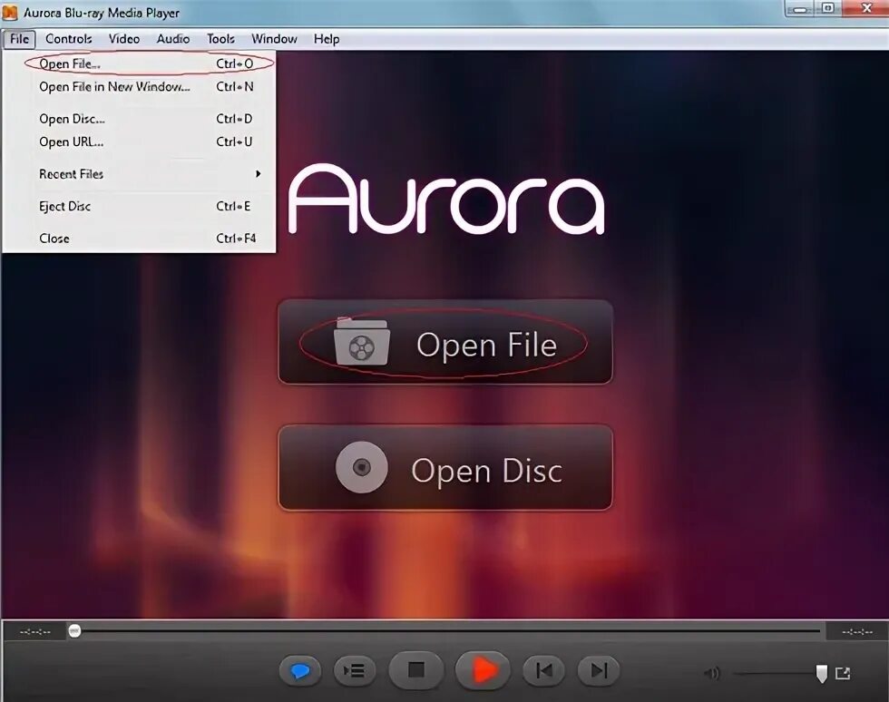This screenshot has height=702, width=889.
Task: Minimize the Aurora player window
Action: click(x=800, y=8)
